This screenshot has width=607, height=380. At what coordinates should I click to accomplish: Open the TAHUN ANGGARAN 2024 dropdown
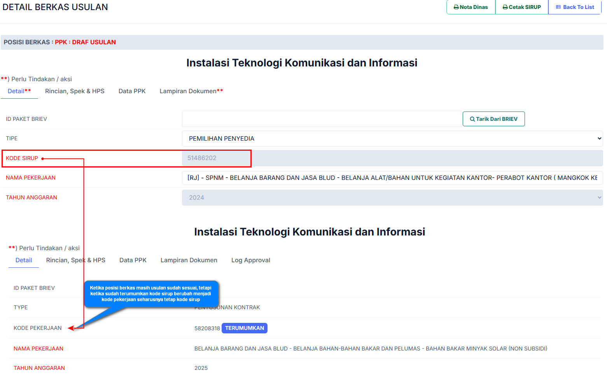click(x=392, y=198)
